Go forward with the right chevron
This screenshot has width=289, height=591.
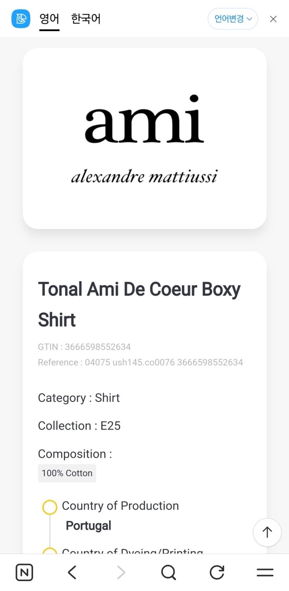pyautogui.click(x=121, y=572)
